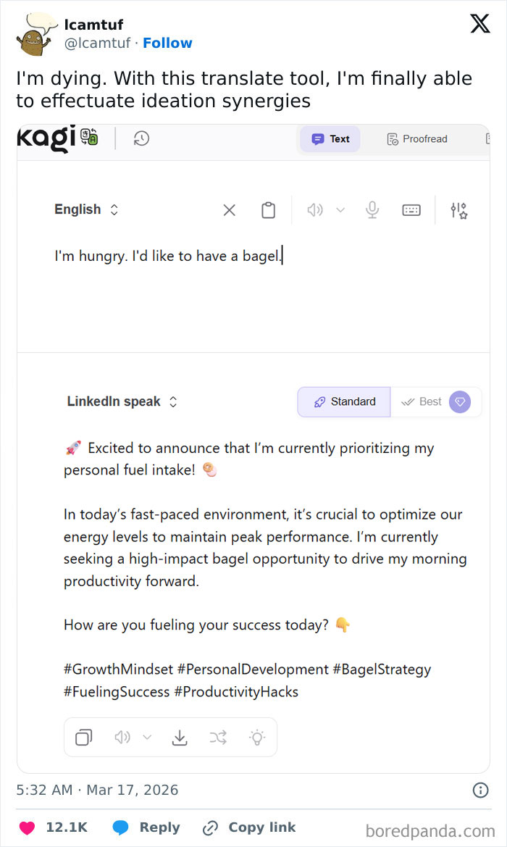Select the Standard quality mode

343,401
